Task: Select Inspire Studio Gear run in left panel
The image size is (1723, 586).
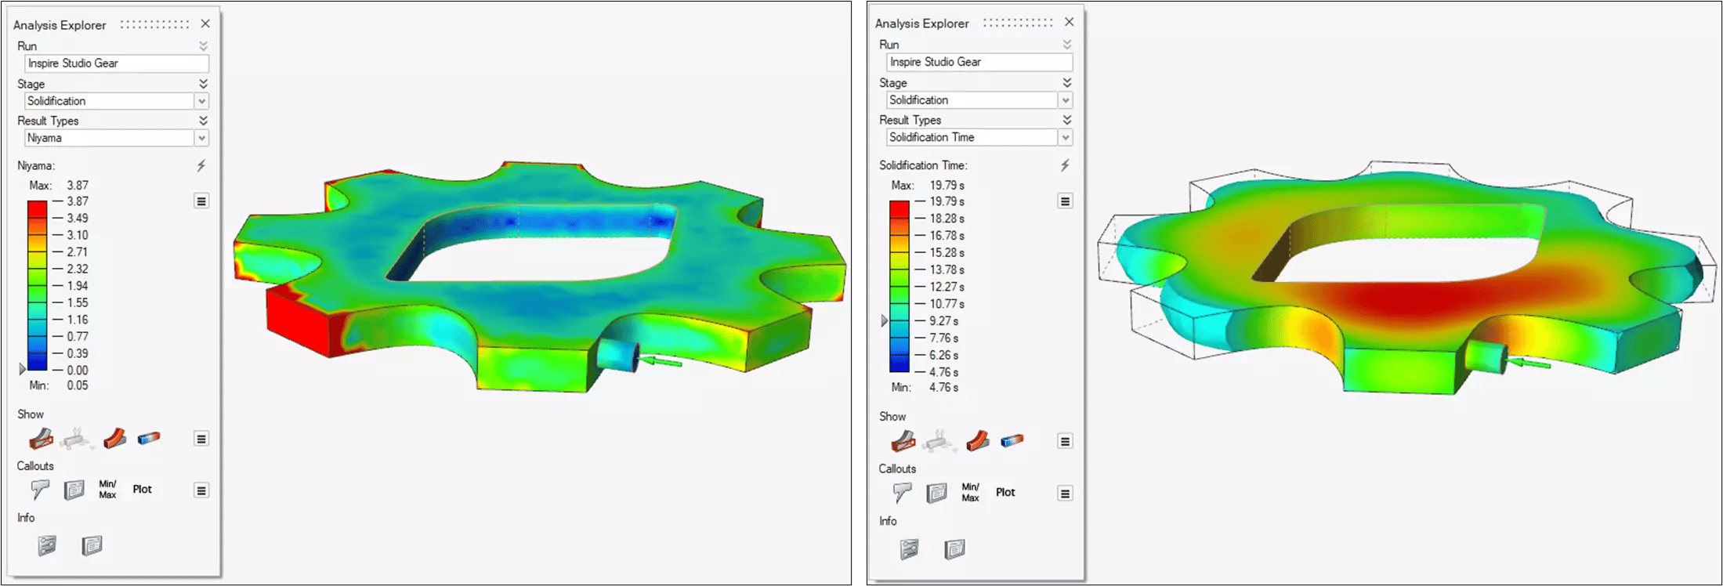Action: (x=117, y=63)
